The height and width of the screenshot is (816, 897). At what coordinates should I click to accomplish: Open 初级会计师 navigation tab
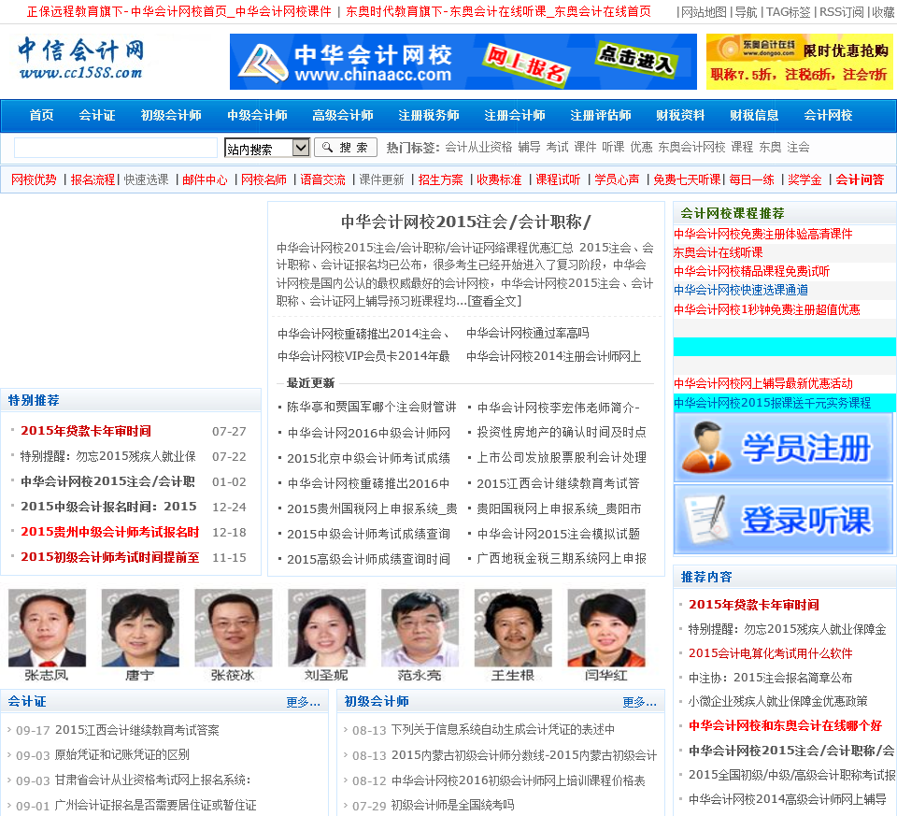point(171,116)
